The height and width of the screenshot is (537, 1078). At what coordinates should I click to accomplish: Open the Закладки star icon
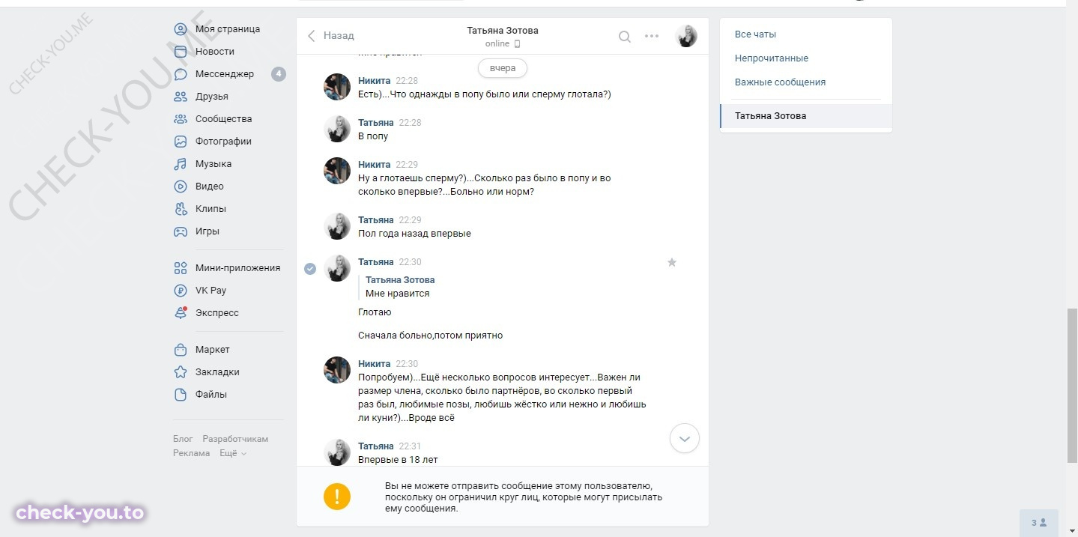(181, 372)
